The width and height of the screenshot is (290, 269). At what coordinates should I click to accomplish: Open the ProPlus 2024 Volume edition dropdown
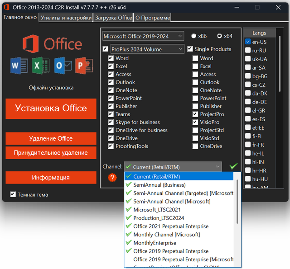[x=147, y=49]
